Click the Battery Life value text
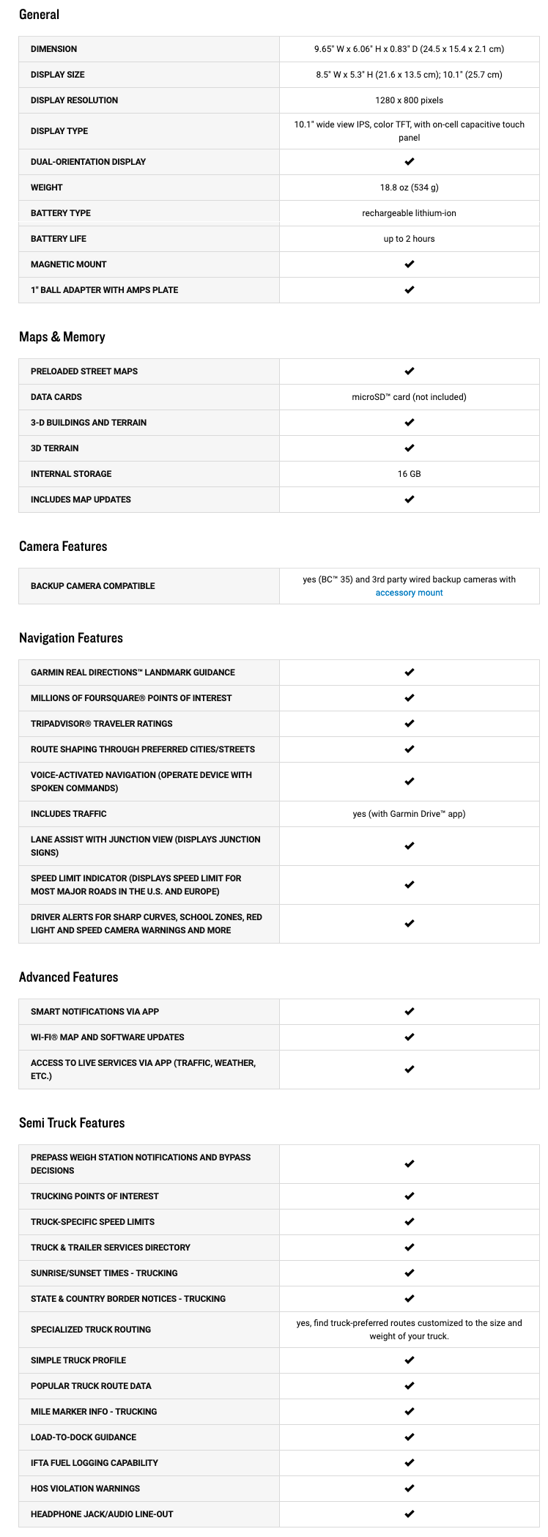 pyautogui.click(x=409, y=239)
